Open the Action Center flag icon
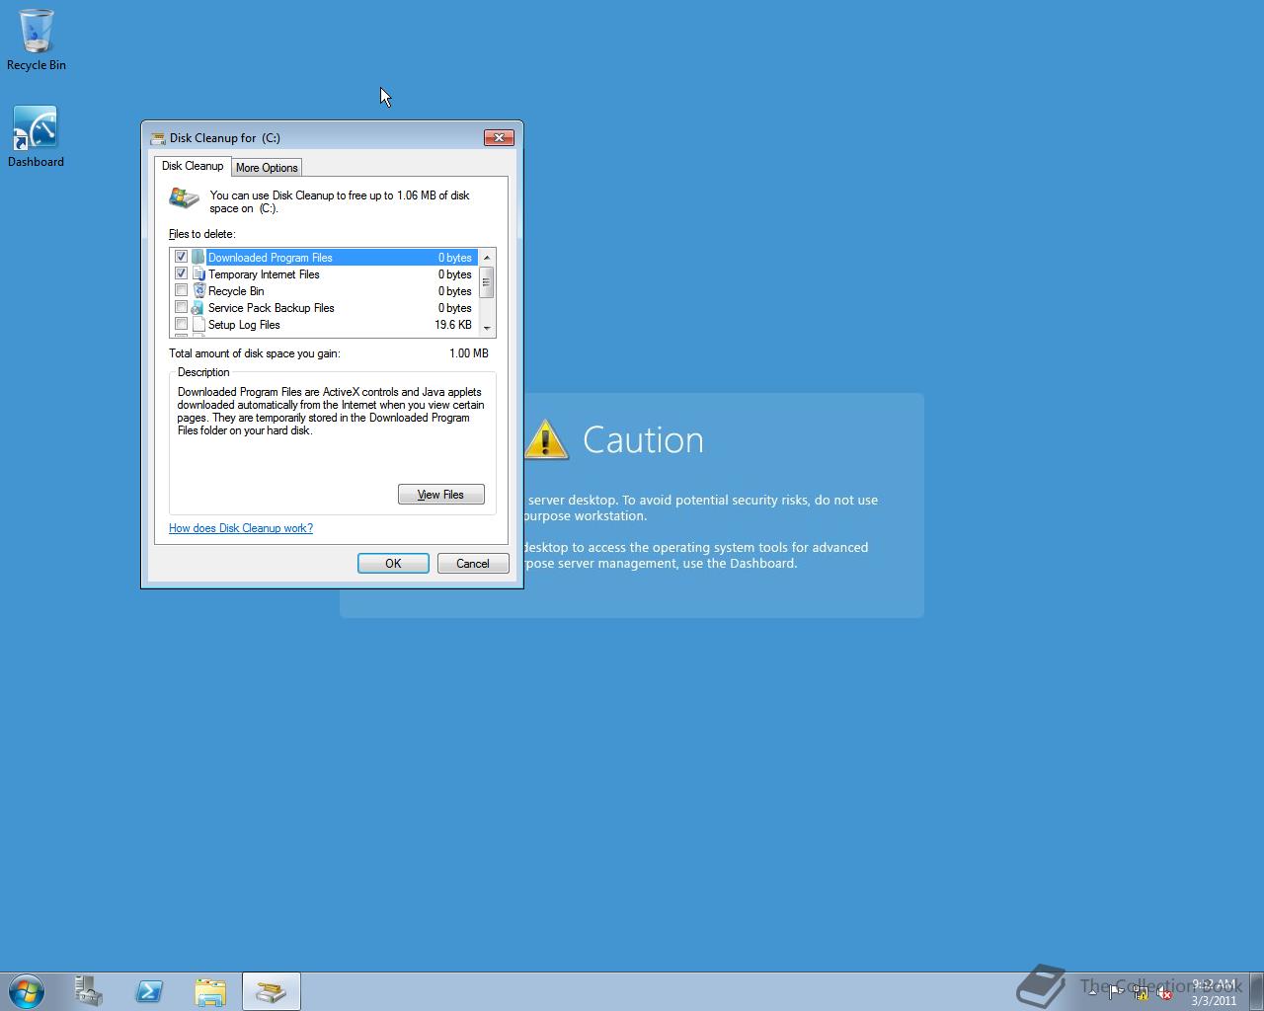The width and height of the screenshot is (1264, 1011). coord(1115,993)
